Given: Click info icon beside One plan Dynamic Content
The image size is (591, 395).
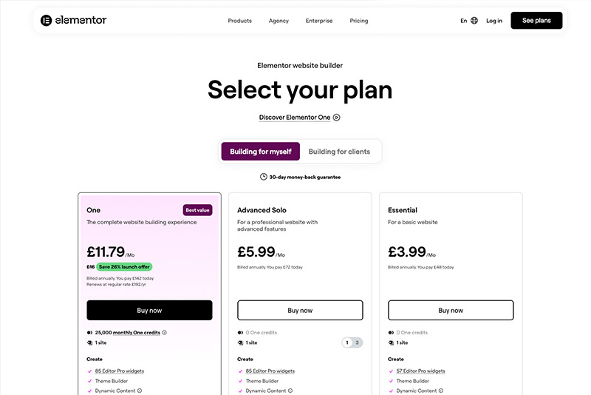Looking at the screenshot, I should click(x=140, y=391).
